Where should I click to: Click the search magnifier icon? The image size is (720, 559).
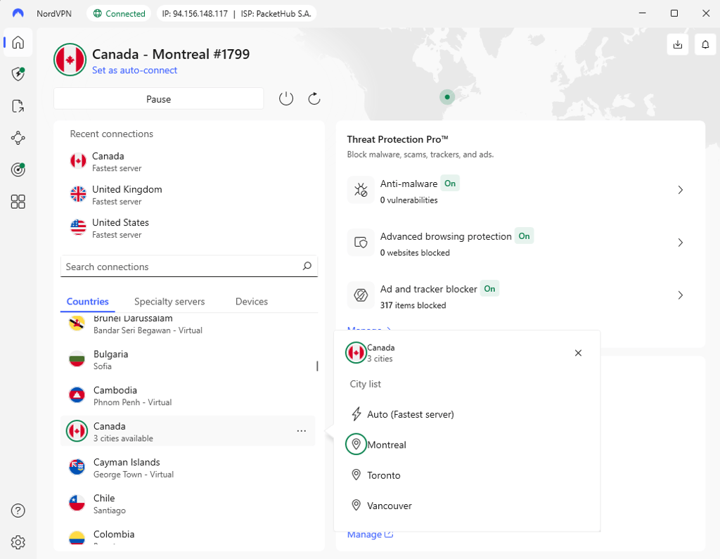[x=307, y=266]
